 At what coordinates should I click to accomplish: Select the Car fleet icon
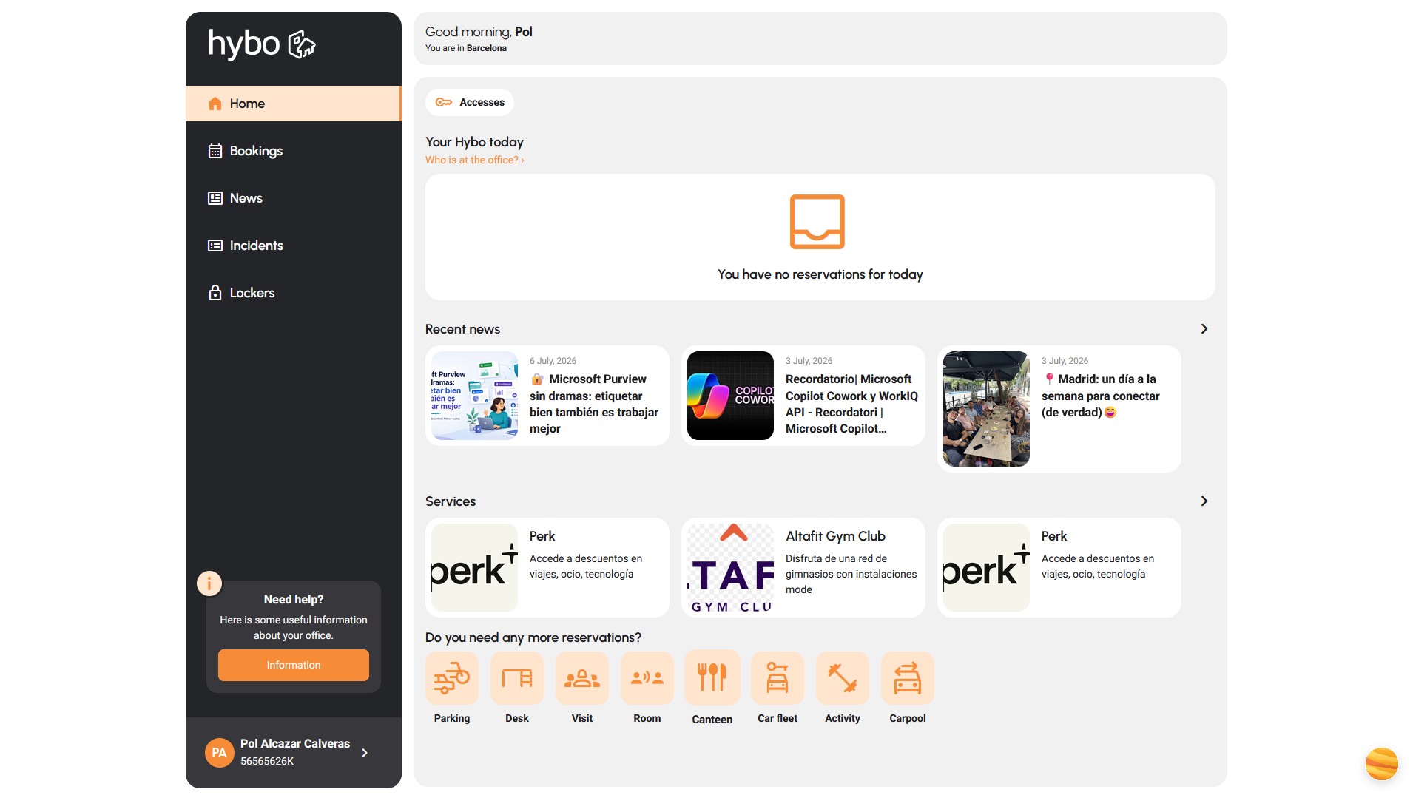(x=777, y=677)
